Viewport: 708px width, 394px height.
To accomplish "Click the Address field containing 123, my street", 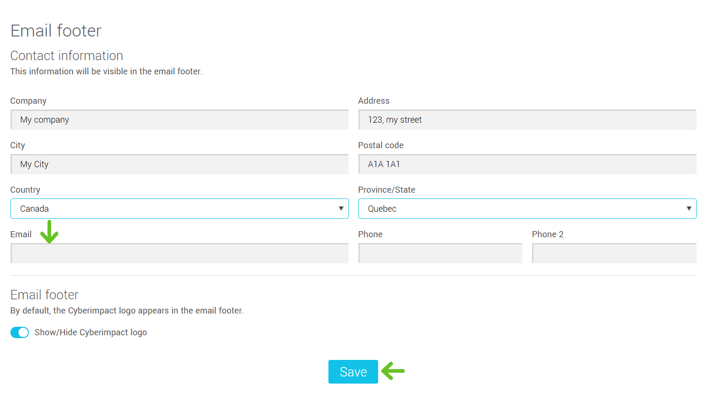I will (527, 120).
